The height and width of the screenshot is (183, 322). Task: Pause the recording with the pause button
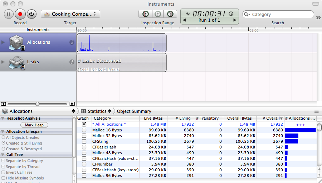pyautogui.click(x=9, y=14)
